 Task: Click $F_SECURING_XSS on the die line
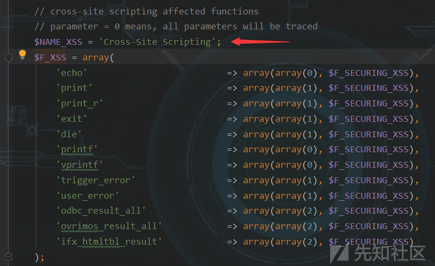click(369, 135)
